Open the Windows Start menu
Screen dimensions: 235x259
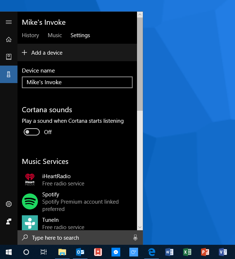pyautogui.click(x=9, y=252)
